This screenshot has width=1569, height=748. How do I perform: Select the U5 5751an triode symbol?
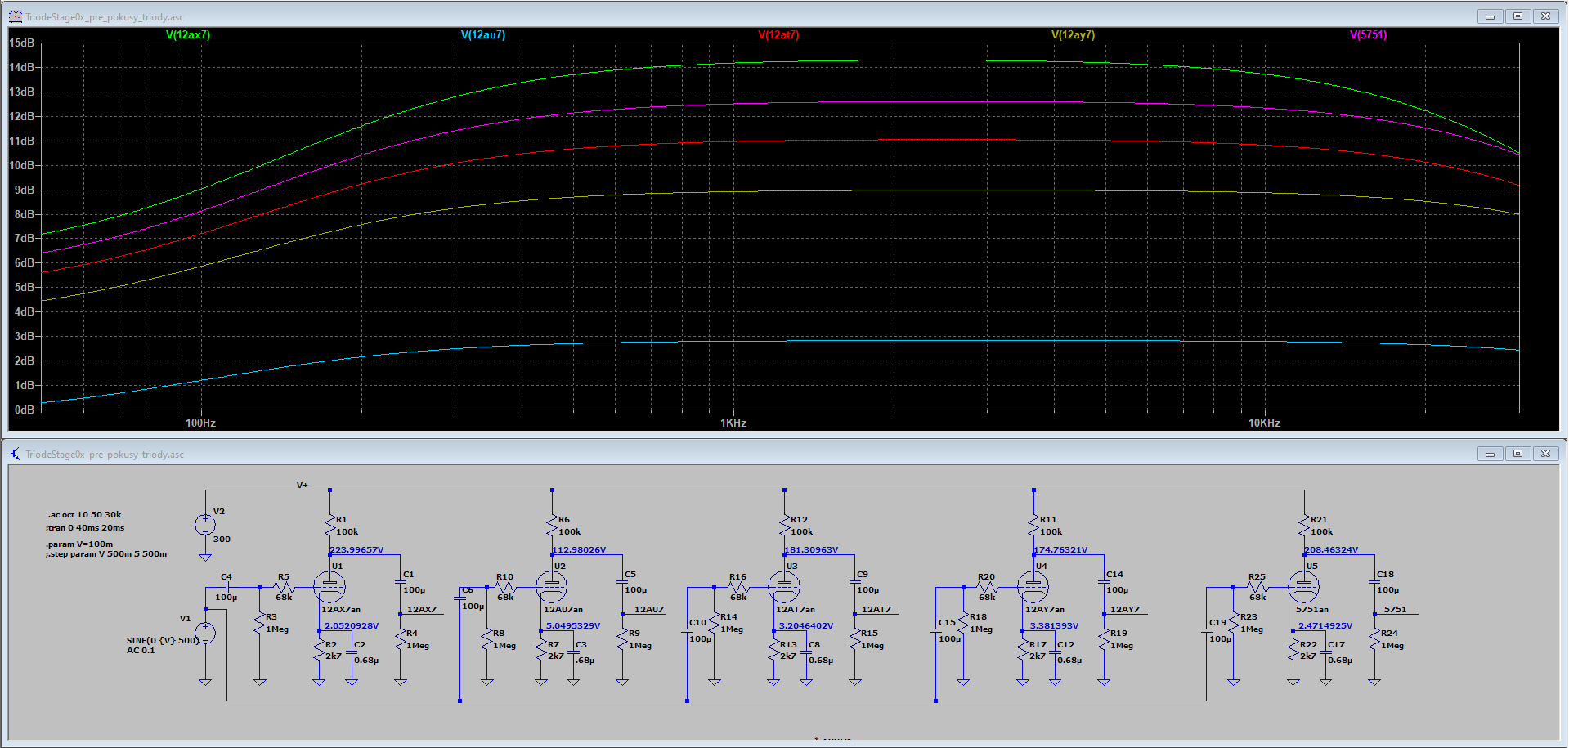click(x=1304, y=586)
